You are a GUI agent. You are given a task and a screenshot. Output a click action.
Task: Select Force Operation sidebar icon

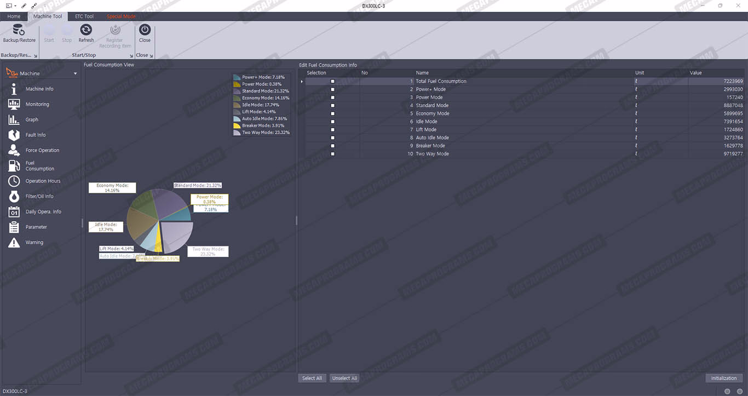coord(14,150)
